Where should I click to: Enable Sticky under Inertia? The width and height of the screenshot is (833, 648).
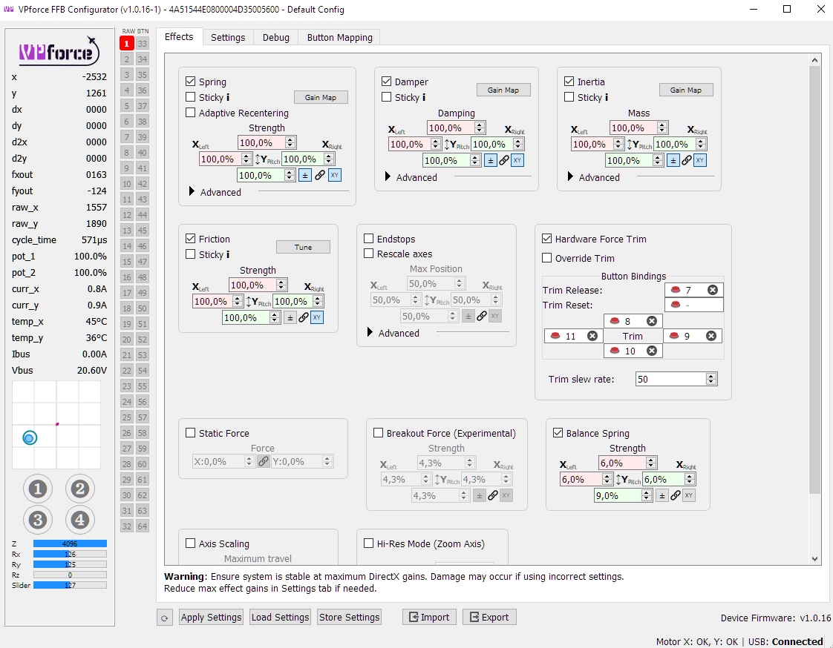[x=569, y=96]
